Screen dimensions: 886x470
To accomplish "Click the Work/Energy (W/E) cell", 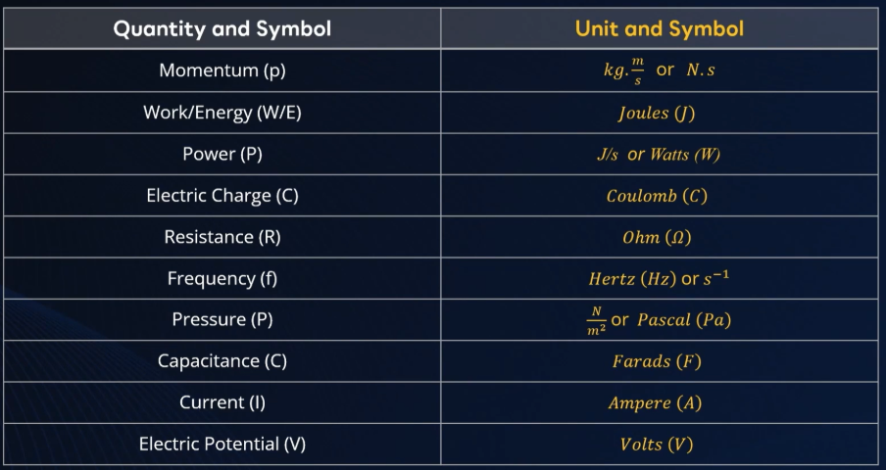I will [x=222, y=113].
